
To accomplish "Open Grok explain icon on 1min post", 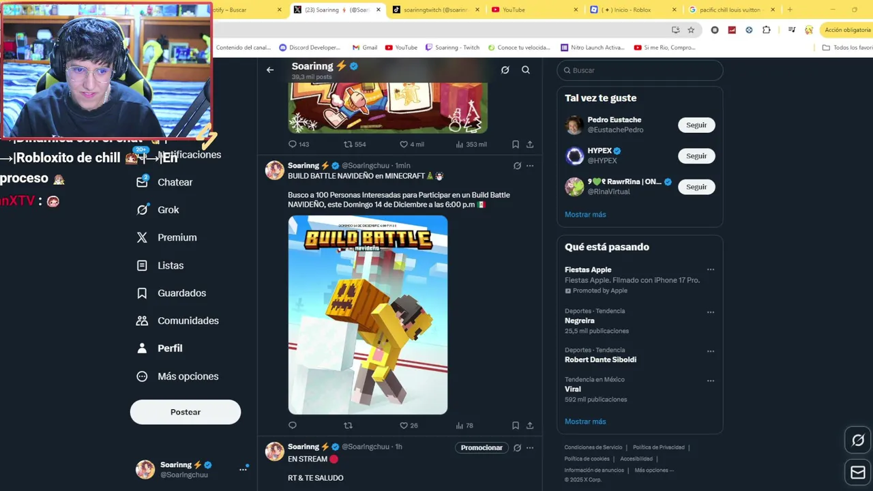I will click(x=517, y=166).
